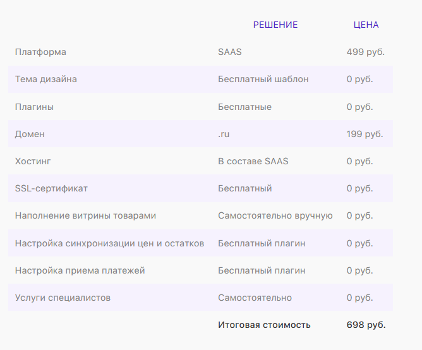Click Бесплатный шаблон cell

coord(263,79)
